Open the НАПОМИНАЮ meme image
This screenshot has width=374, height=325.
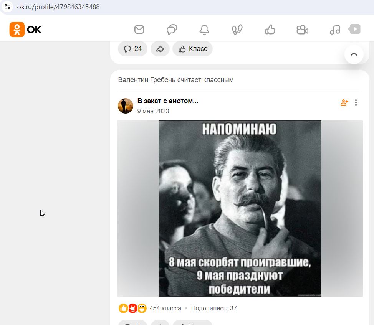click(x=240, y=208)
